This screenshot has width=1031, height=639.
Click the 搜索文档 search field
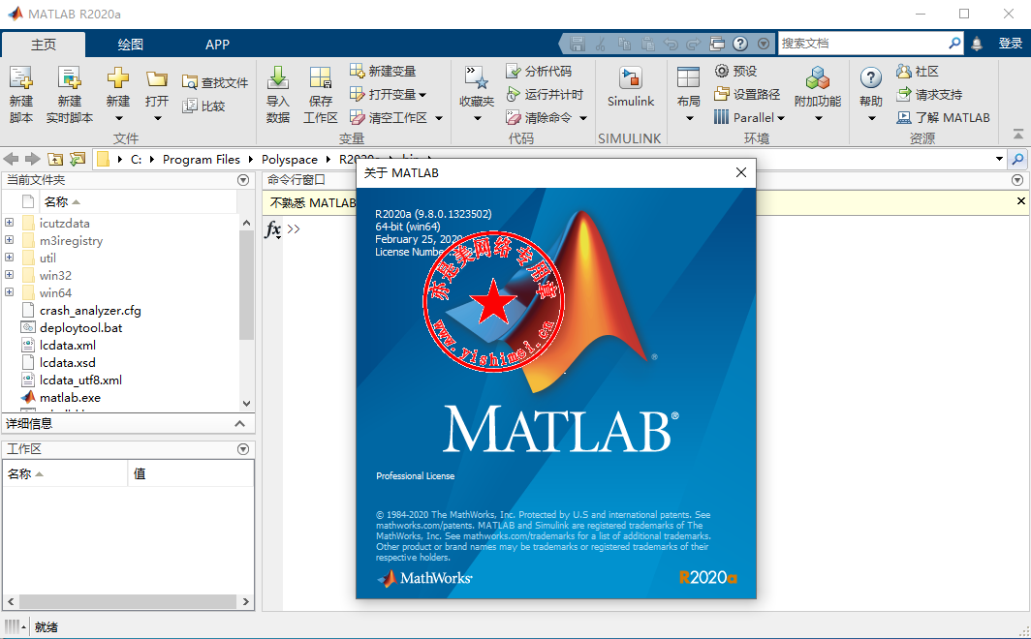click(x=862, y=44)
